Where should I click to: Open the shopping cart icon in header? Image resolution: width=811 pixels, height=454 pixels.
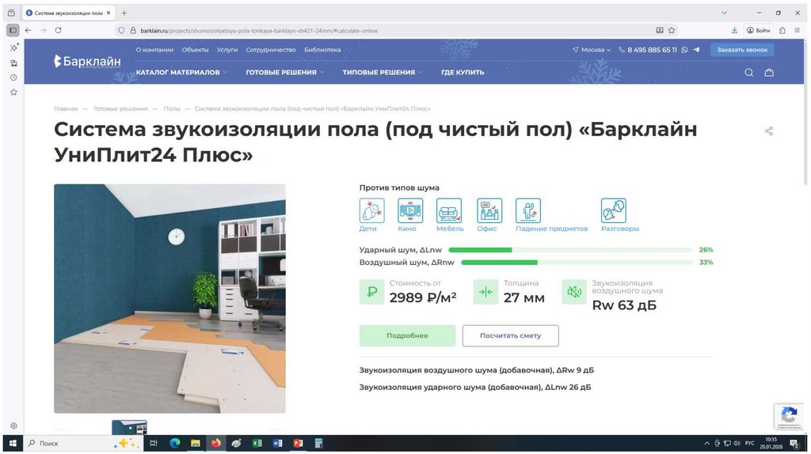tap(769, 73)
